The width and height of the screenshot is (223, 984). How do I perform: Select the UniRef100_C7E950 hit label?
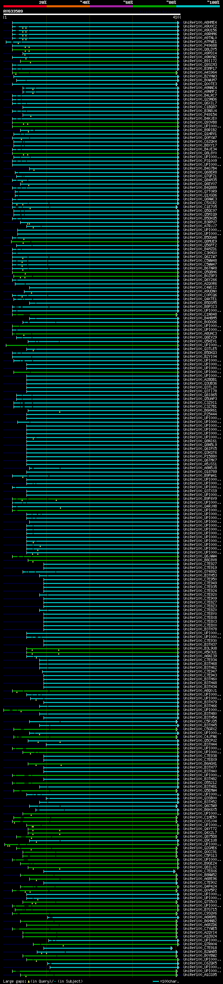[200, 579]
